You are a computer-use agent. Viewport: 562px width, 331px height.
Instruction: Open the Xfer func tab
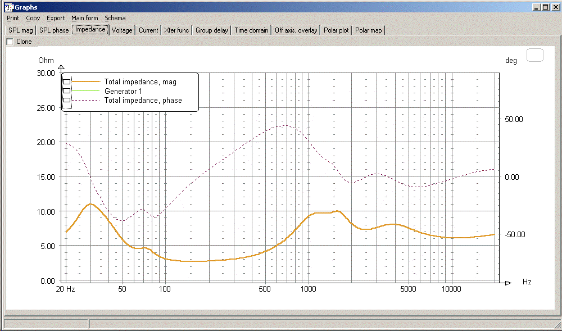coord(176,30)
